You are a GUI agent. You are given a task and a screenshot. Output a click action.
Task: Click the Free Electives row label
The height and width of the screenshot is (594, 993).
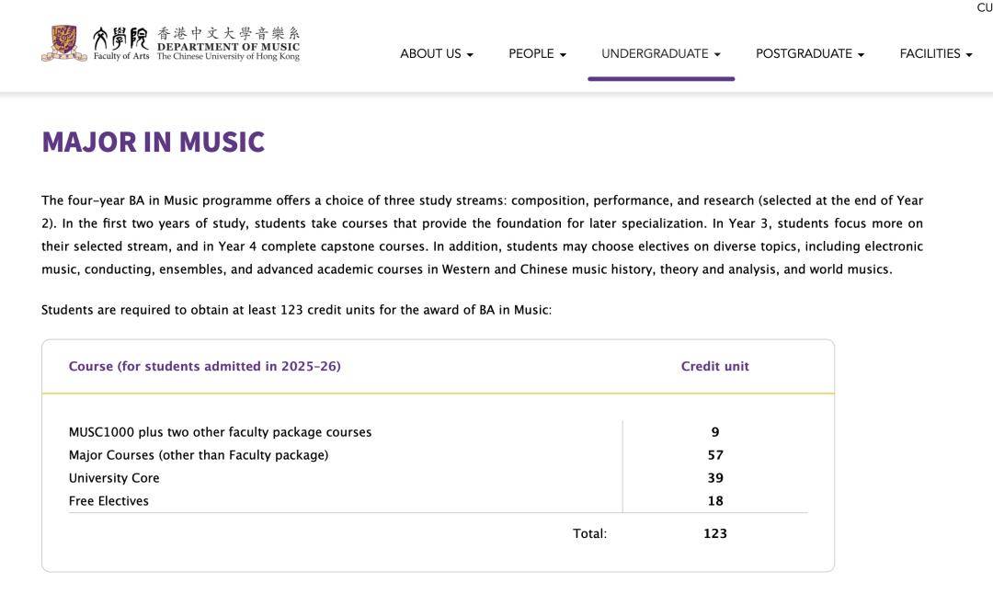coord(108,501)
